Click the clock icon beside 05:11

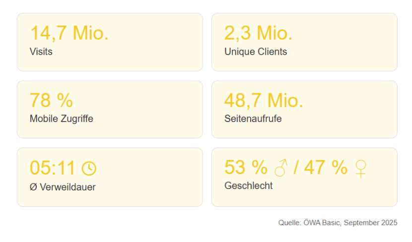pos(89,169)
